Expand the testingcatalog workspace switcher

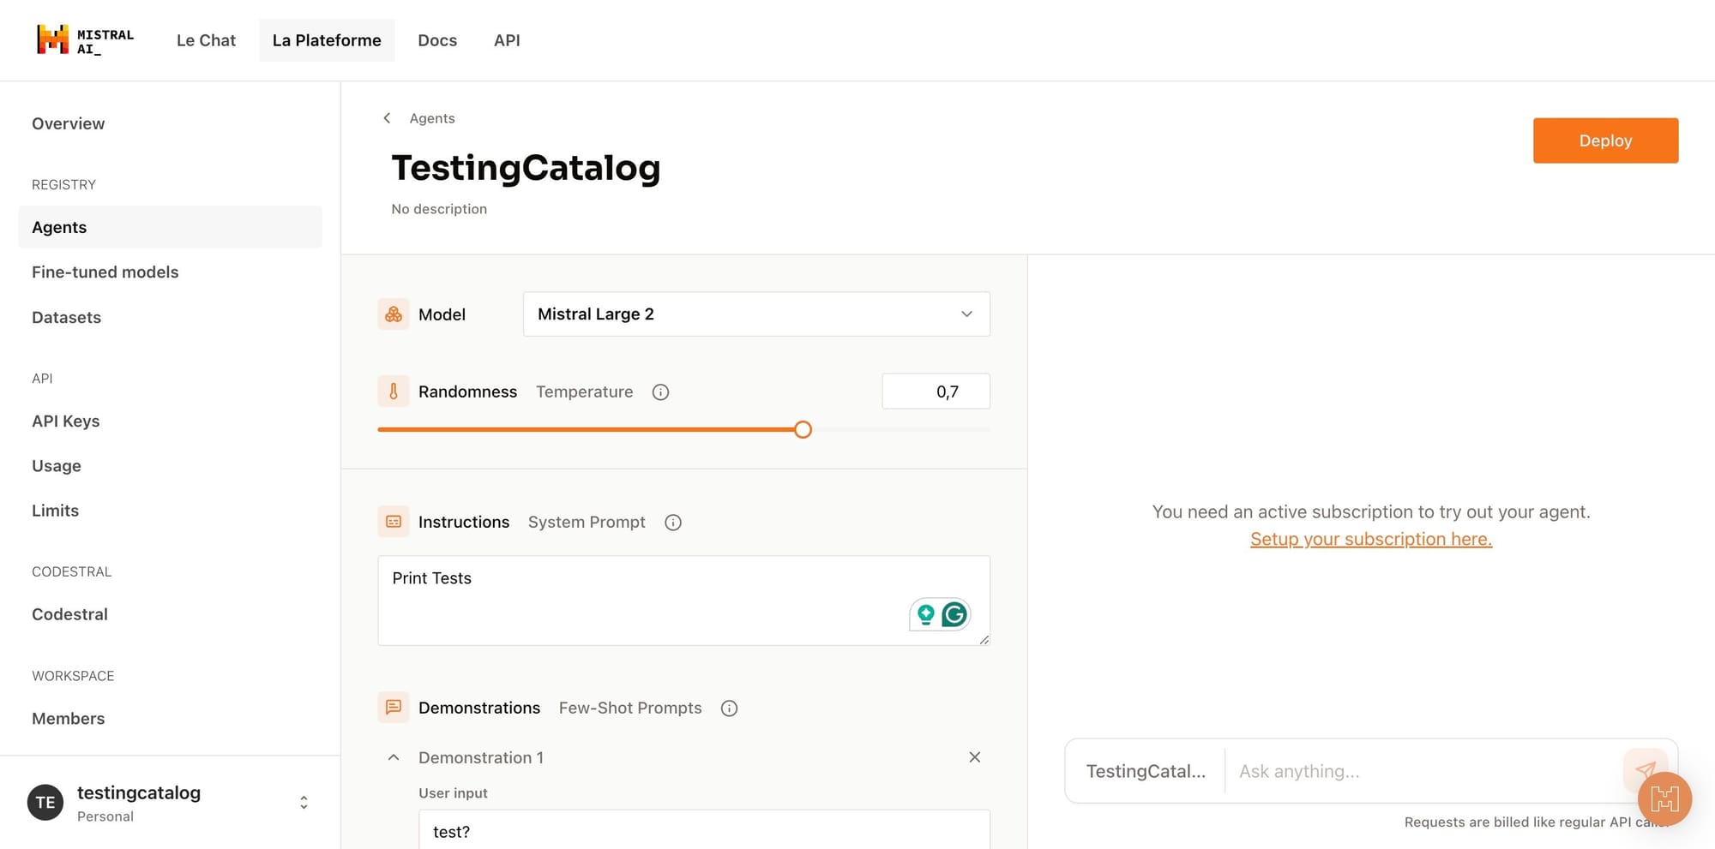point(304,803)
